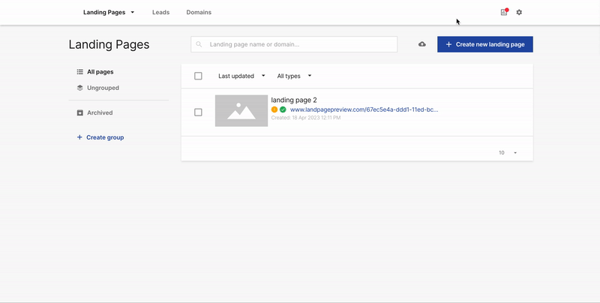Open settings via the gear icon
Image resolution: width=600 pixels, height=303 pixels.
coord(519,12)
